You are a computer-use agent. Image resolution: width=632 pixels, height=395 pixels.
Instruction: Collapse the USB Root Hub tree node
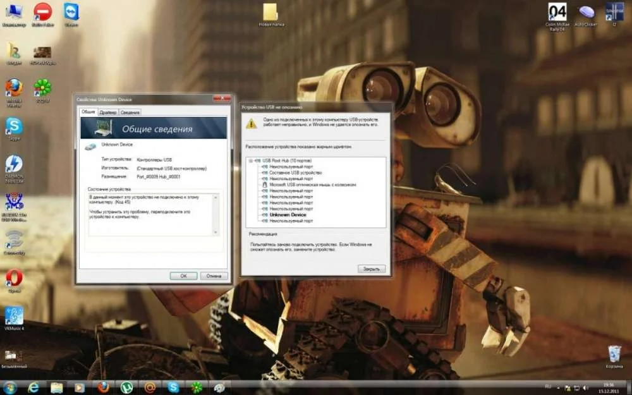[x=250, y=161]
